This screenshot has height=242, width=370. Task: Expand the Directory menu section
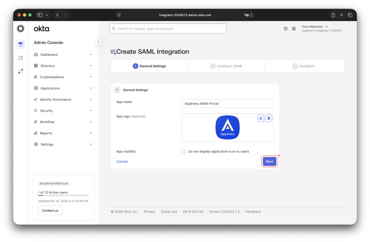pos(63,66)
